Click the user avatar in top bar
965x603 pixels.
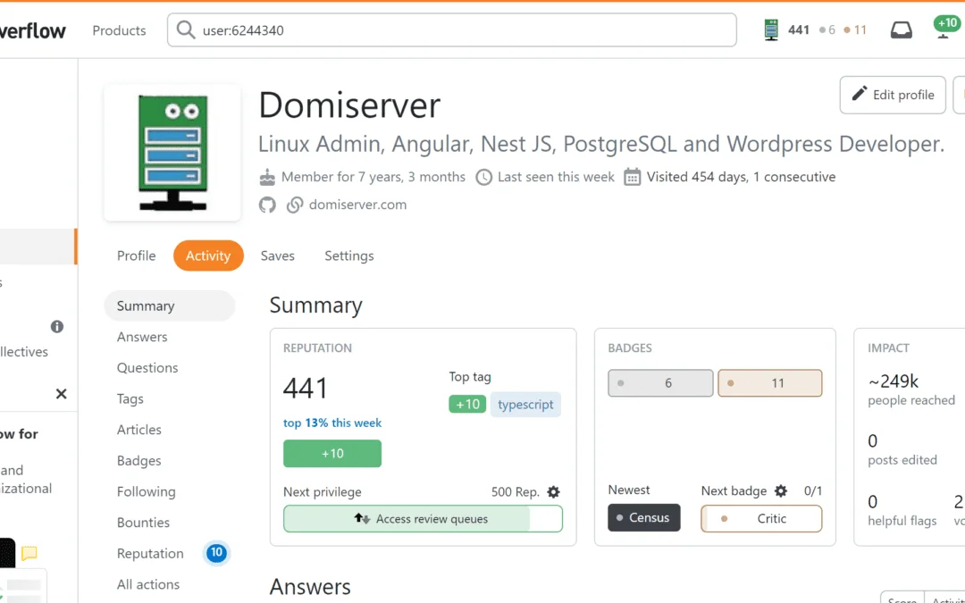771,30
